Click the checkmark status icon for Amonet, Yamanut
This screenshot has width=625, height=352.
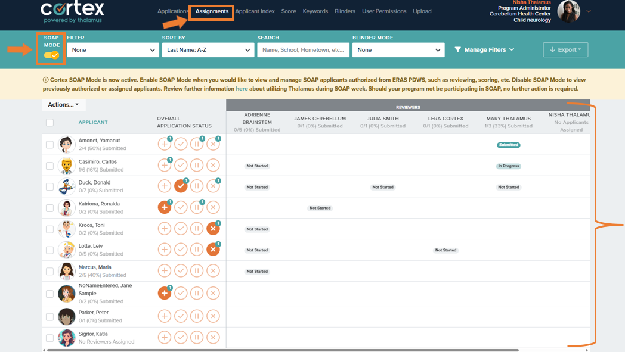pyautogui.click(x=181, y=144)
